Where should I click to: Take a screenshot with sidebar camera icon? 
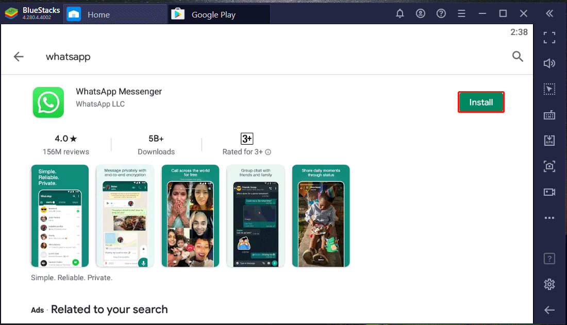pyautogui.click(x=549, y=166)
